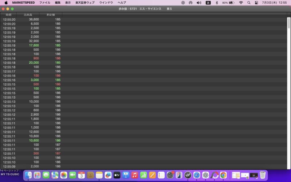Open the 表示 menu
The height and width of the screenshot is (182, 291).
click(68, 3)
